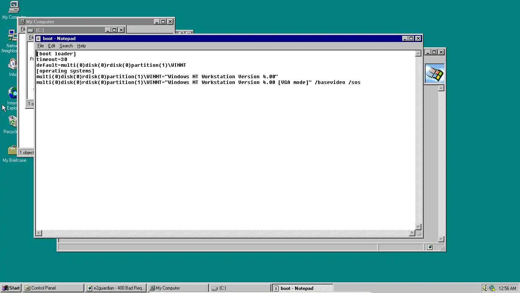
Task: Click Notepad vertical scrollbar up arrow
Action: (x=418, y=53)
